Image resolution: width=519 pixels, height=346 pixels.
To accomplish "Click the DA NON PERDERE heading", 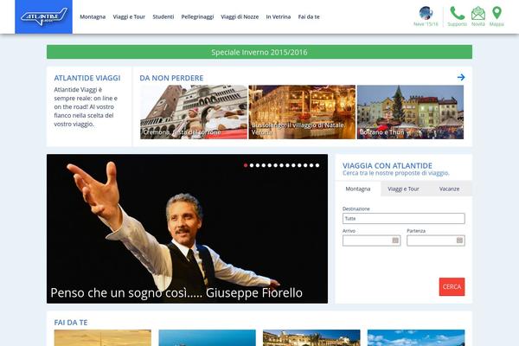I will pyautogui.click(x=171, y=78).
